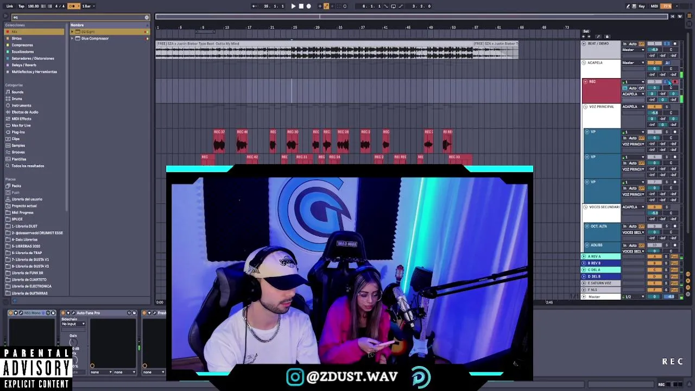Toggle REC track activator number 3
This screenshot has height=391, width=695.
pos(654,81)
